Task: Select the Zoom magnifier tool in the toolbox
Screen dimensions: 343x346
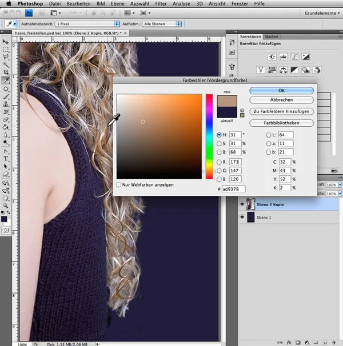Action: click(6, 205)
